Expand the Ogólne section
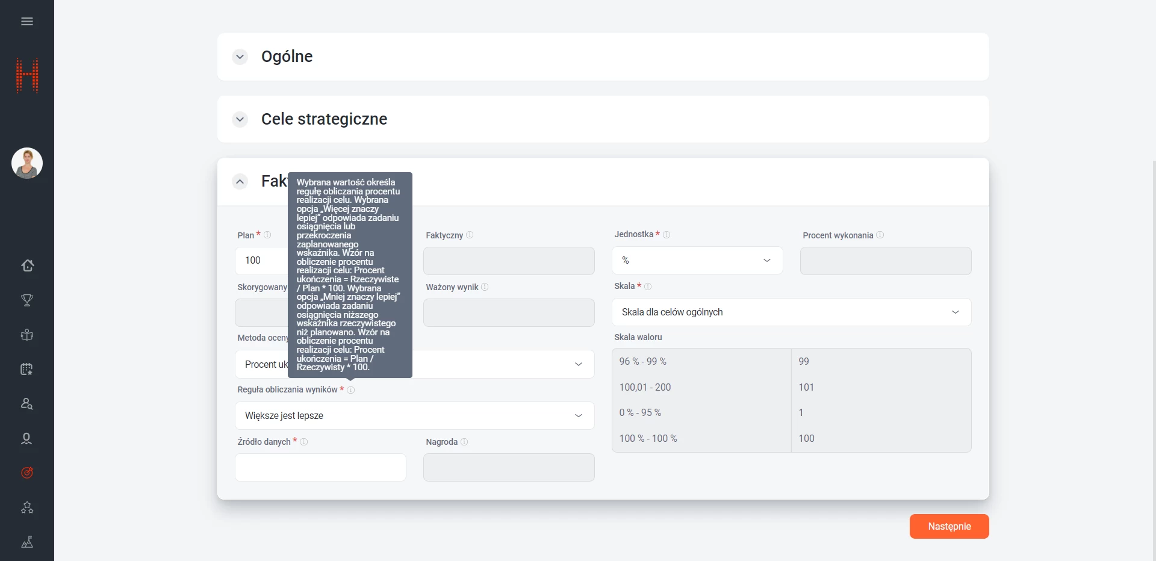1156x561 pixels. point(240,57)
